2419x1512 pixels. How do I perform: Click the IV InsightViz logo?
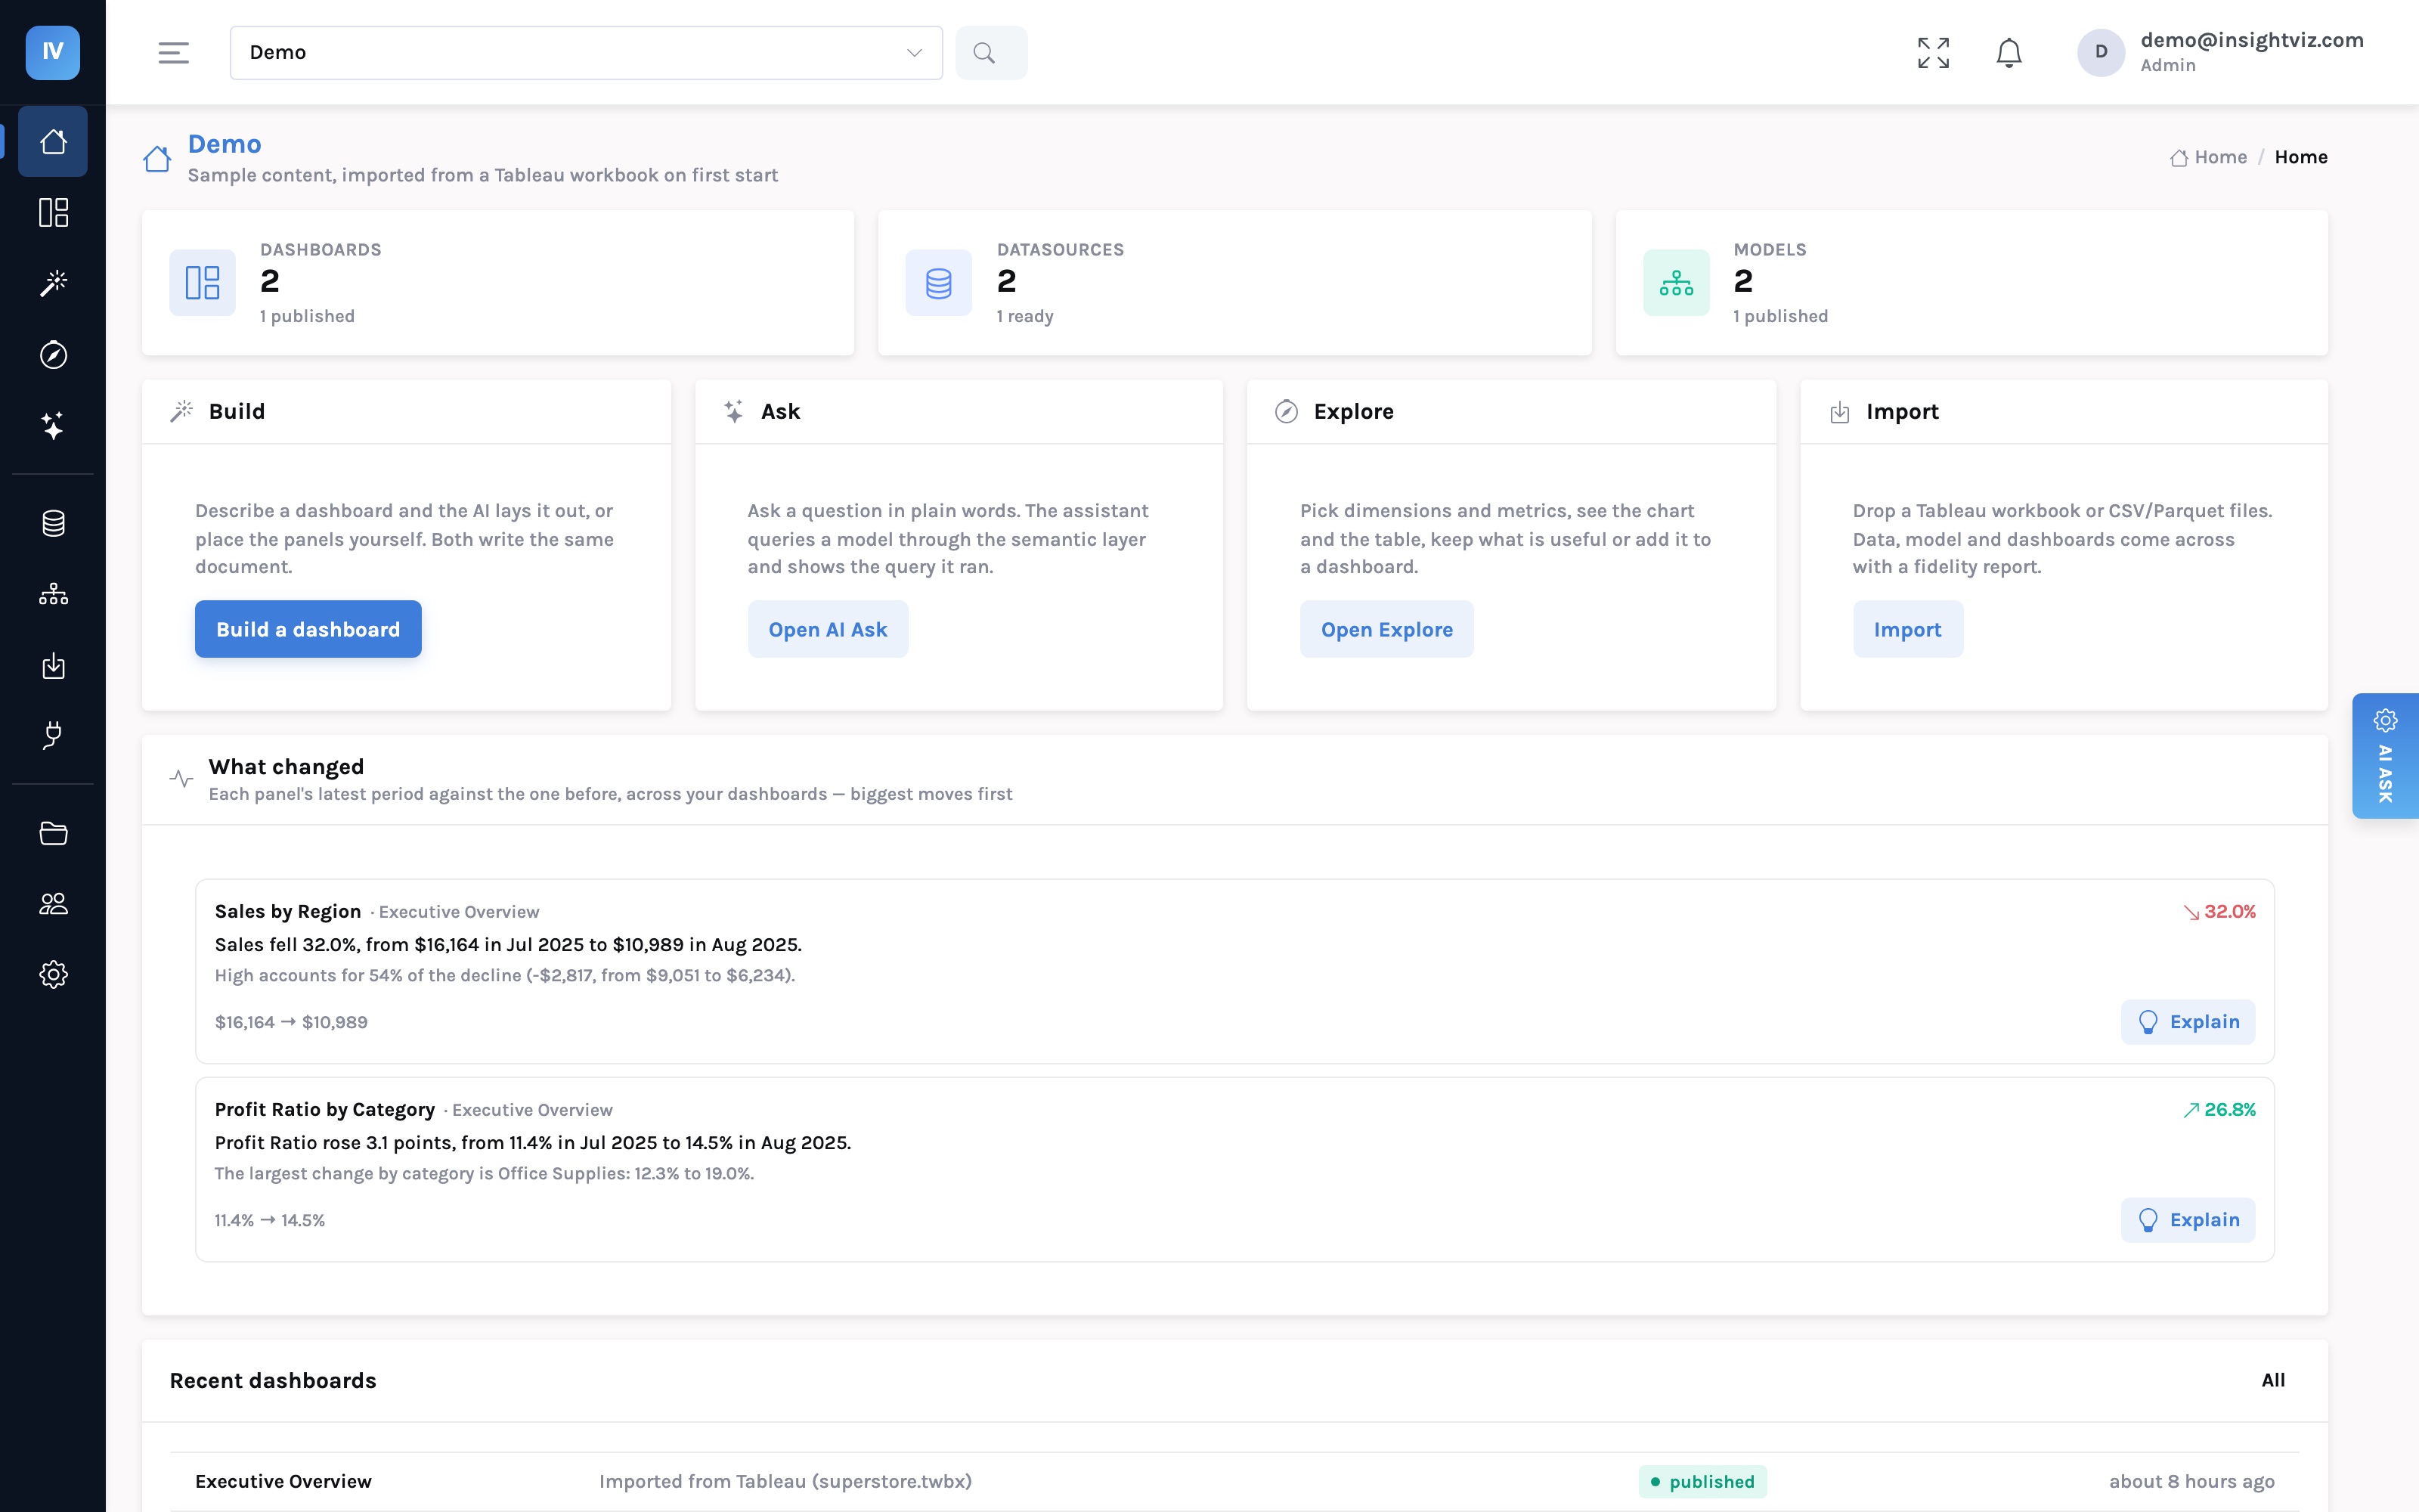(x=53, y=52)
